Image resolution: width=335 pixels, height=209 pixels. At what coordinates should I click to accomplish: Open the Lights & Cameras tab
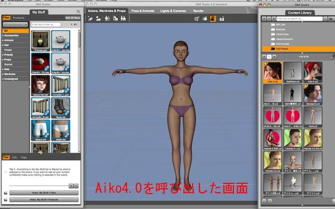(173, 11)
